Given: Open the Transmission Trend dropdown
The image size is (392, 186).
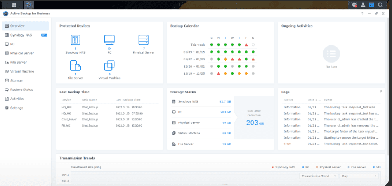Looking at the screenshot, I should (x=319, y=176).
